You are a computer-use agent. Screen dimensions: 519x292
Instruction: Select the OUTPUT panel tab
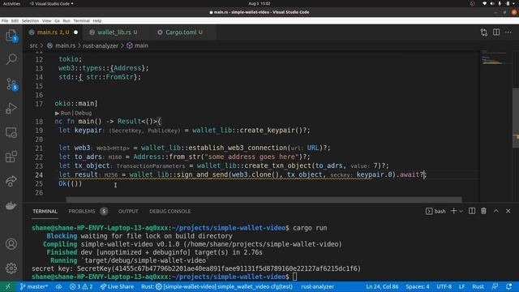128,211
